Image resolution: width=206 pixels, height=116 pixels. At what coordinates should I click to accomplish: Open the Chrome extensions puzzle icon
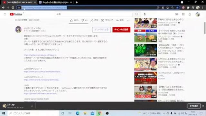click(188, 8)
